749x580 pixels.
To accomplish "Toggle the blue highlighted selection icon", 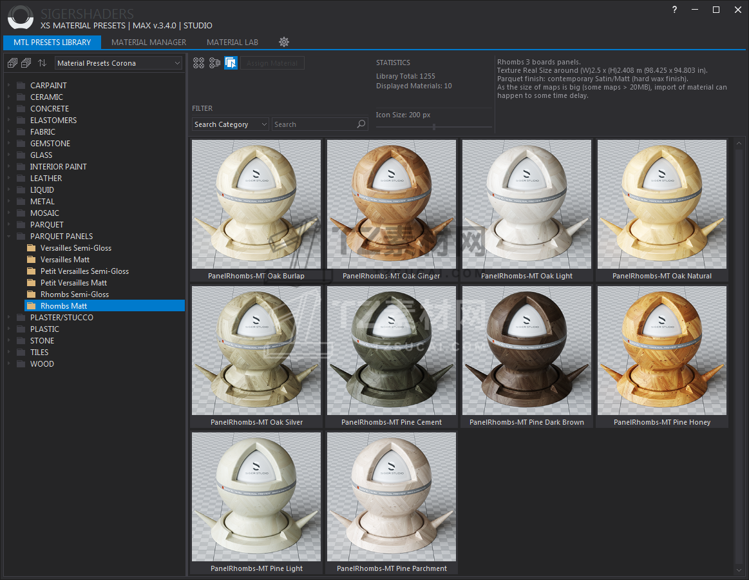I will pos(231,63).
